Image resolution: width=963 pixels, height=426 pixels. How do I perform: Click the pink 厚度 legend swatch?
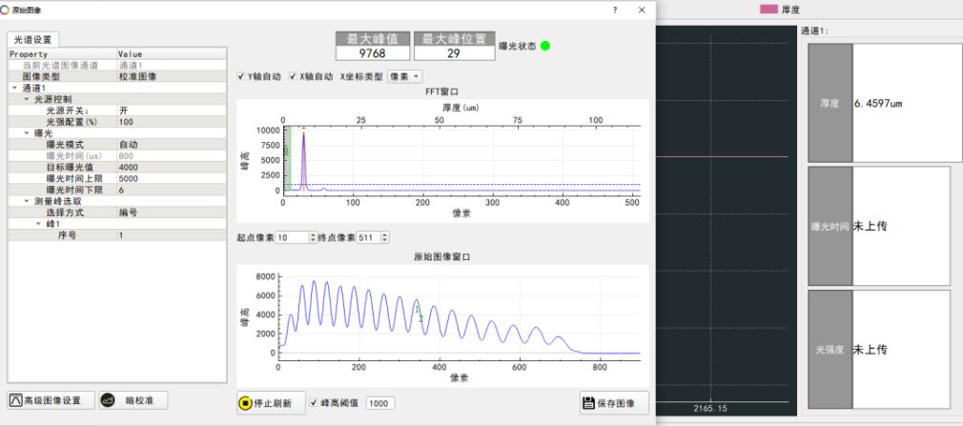[767, 9]
